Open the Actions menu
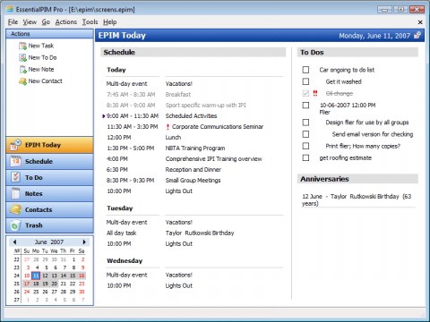This screenshot has width=430, height=322. 66,22
